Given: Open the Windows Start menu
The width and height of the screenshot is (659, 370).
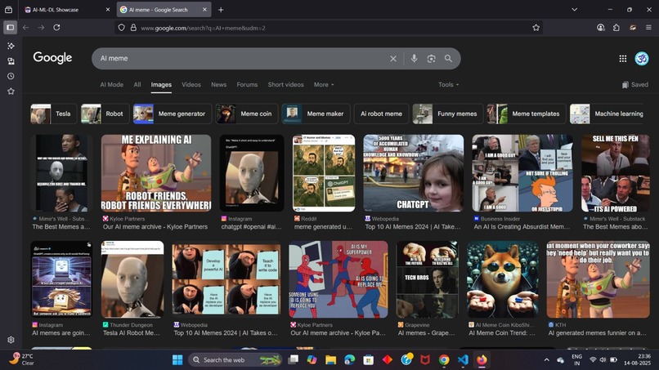Looking at the screenshot, I should (177, 360).
